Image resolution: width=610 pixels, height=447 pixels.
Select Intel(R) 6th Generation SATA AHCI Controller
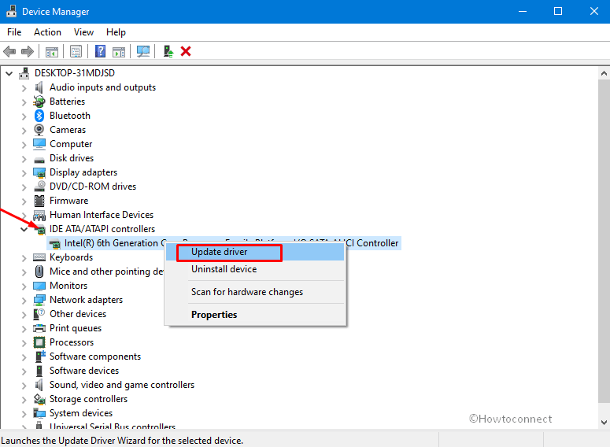click(x=224, y=243)
